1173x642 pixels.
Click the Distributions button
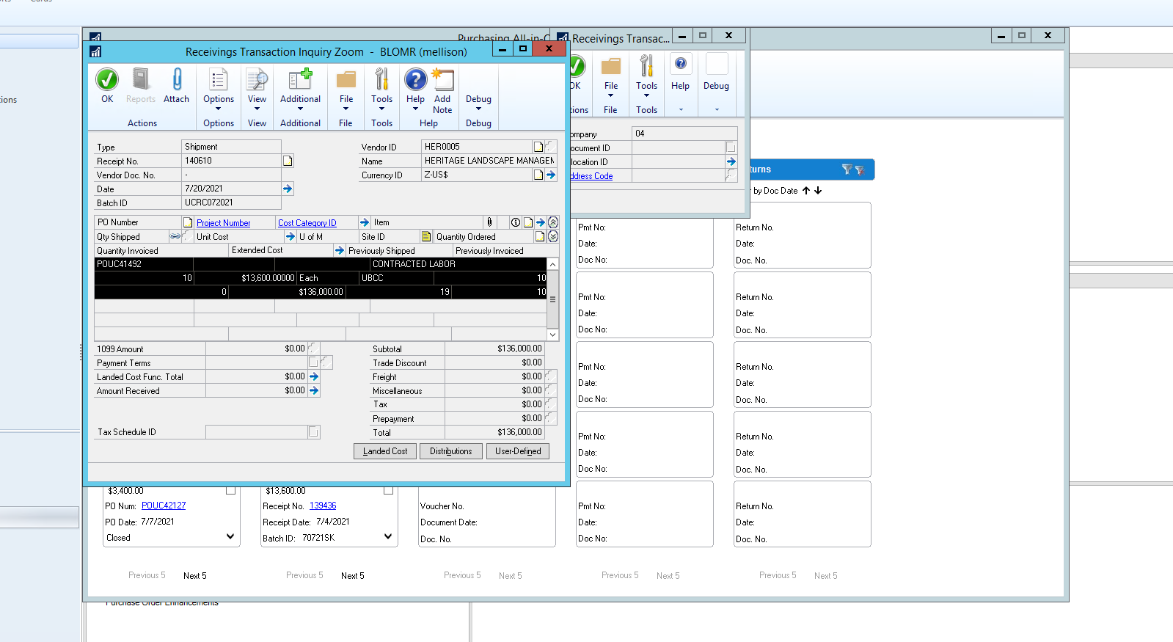451,451
